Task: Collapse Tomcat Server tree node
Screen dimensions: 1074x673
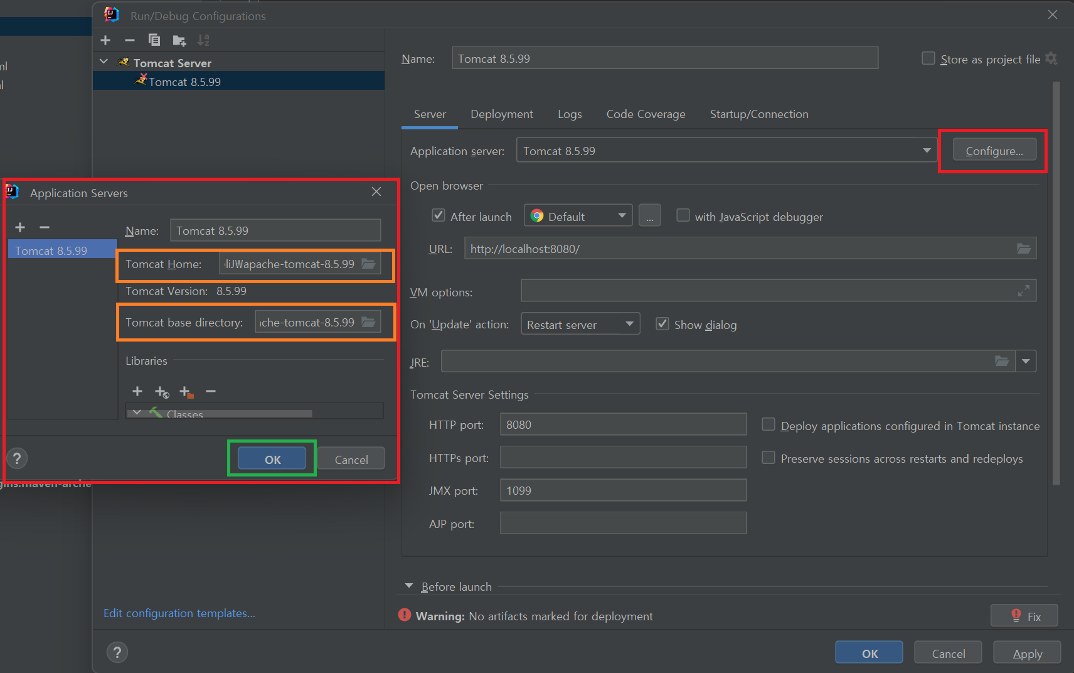Action: [104, 62]
